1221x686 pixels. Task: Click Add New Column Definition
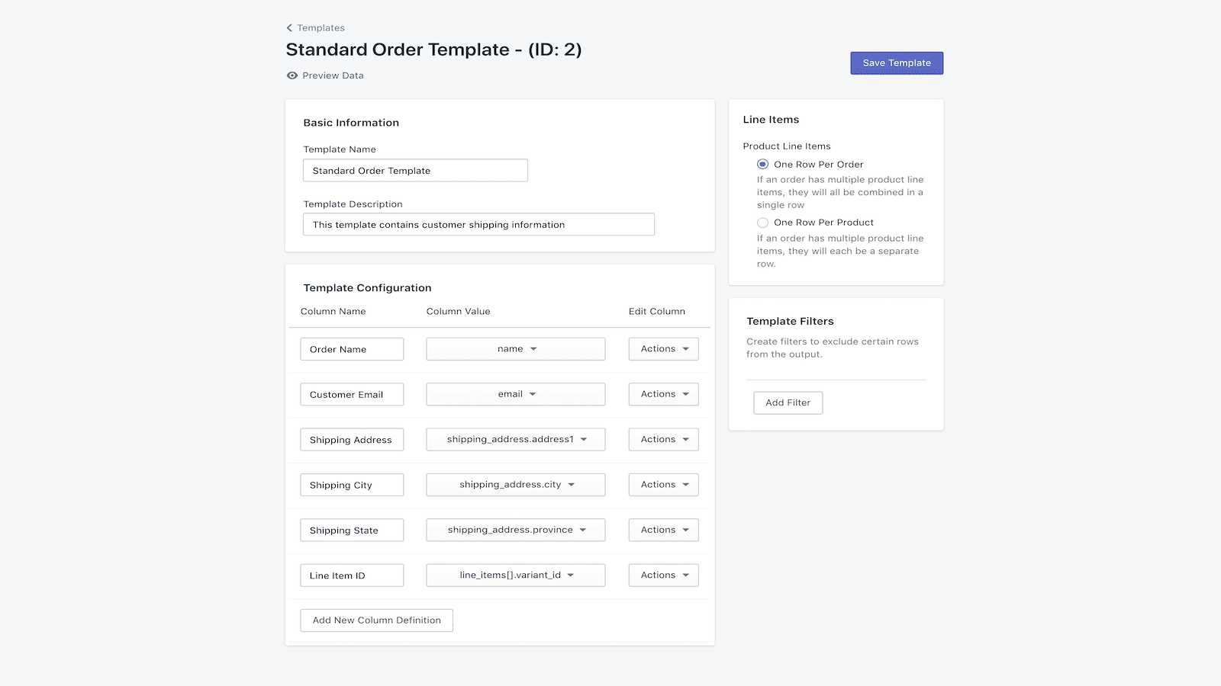[x=376, y=620]
